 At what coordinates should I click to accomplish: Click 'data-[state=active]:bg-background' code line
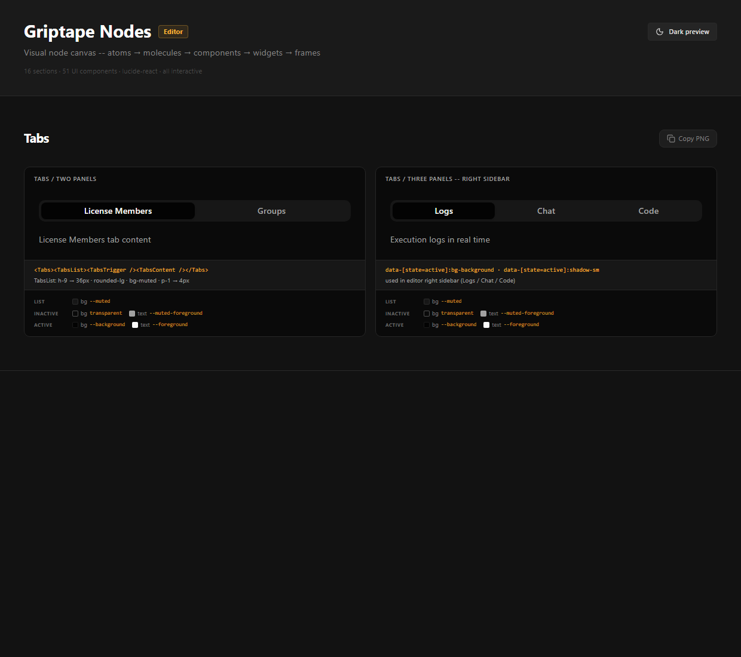coord(492,270)
